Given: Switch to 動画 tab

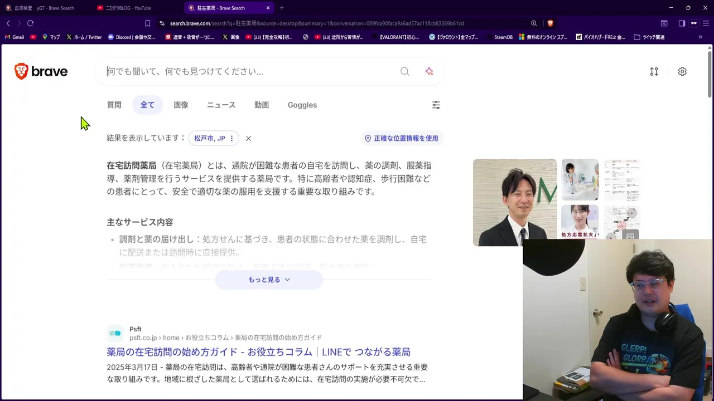Looking at the screenshot, I should point(262,105).
